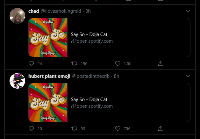Retweet chad's Say So tweet
The image size is (200, 139).
[75, 63]
